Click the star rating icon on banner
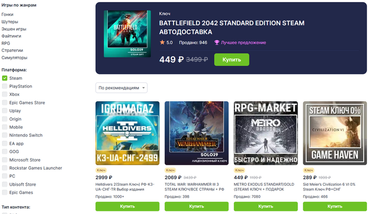This screenshot has height=214, width=368. click(x=162, y=42)
